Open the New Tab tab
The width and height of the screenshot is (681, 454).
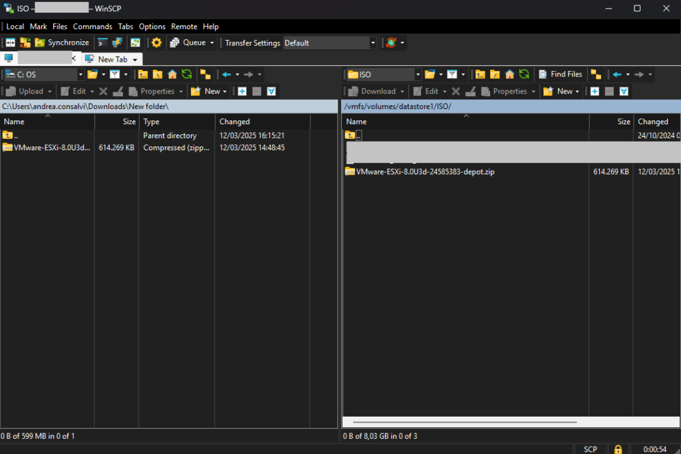click(112, 59)
